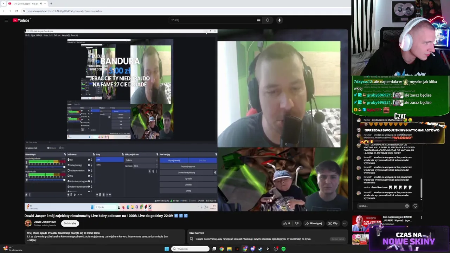The image size is (450, 253).
Task: Open the Dawid Jasper live channel avatar
Action: tap(28, 223)
